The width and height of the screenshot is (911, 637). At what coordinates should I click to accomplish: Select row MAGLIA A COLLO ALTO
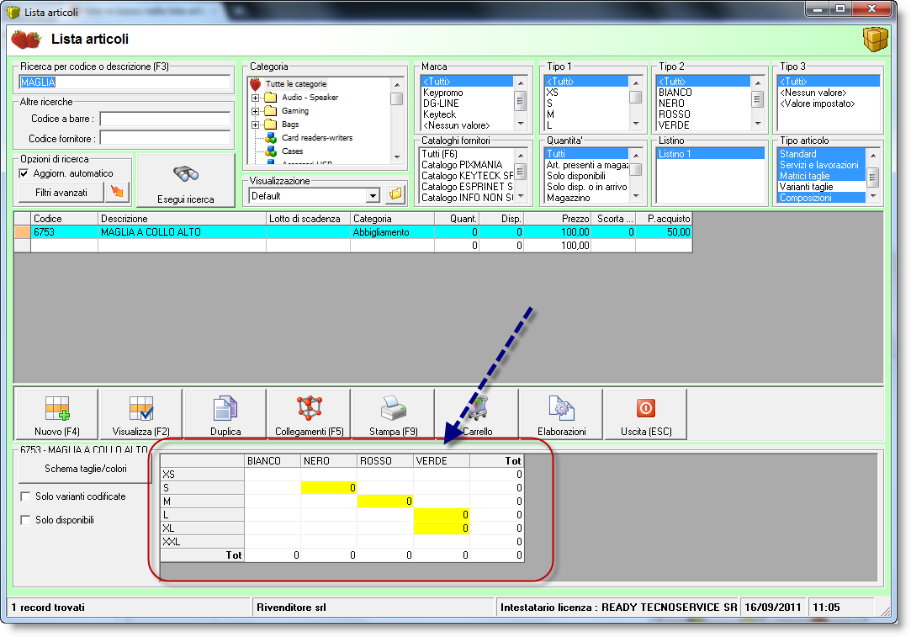tap(353, 232)
